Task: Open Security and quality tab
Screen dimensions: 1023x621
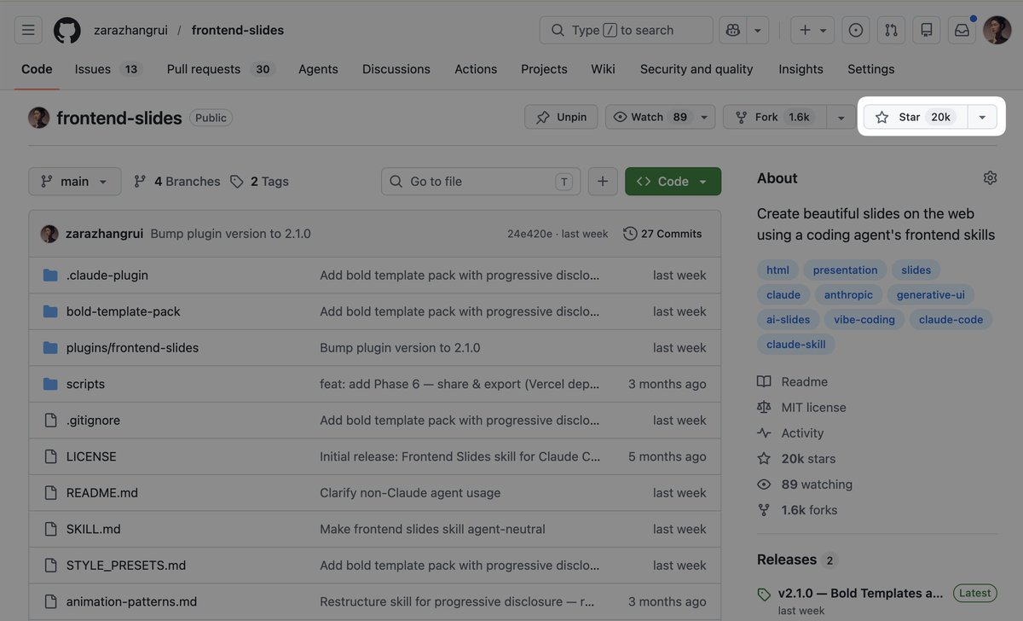Action: tap(696, 69)
